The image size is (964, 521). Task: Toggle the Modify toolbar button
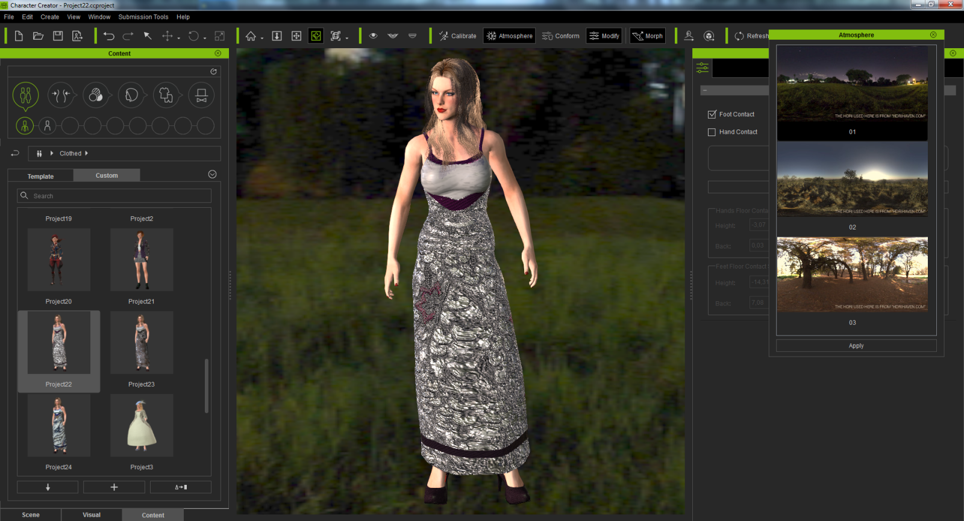604,36
